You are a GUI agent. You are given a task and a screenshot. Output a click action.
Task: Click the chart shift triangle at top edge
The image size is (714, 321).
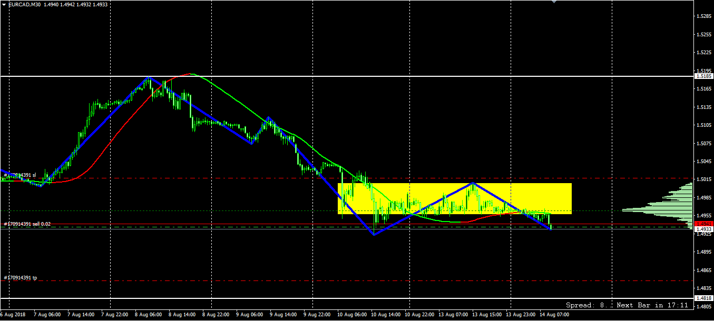554,2
